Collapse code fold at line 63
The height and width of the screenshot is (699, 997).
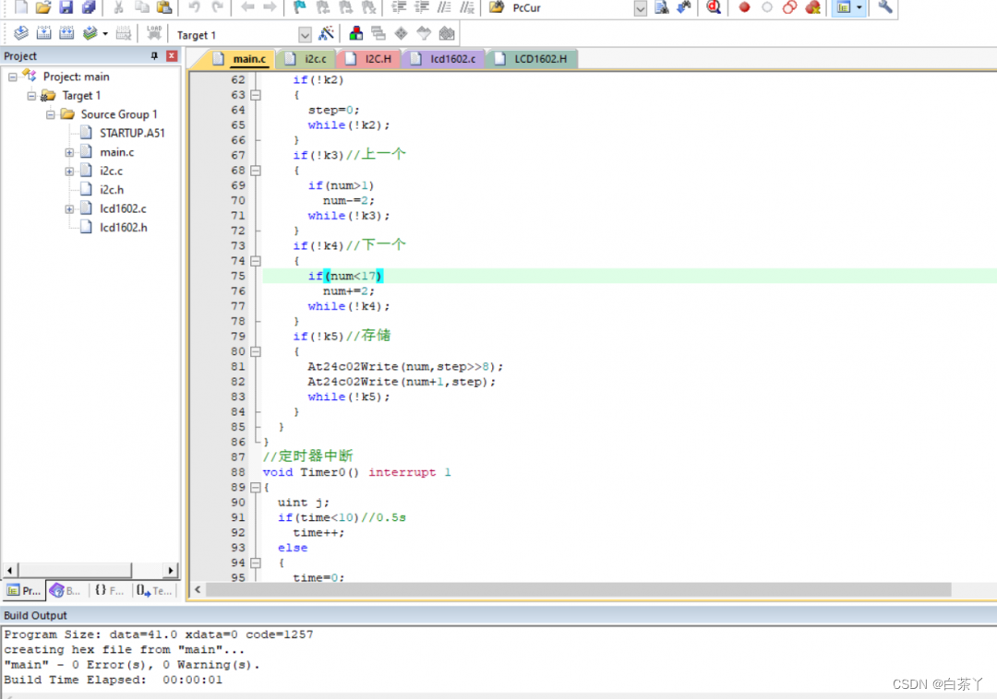coord(256,95)
